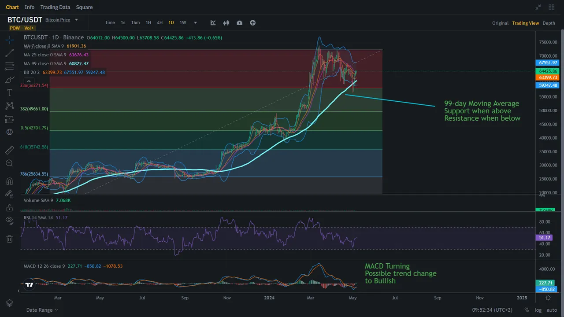Image resolution: width=564 pixels, height=317 pixels.
Task: Select the ruler measure tool
Action: coord(9,150)
